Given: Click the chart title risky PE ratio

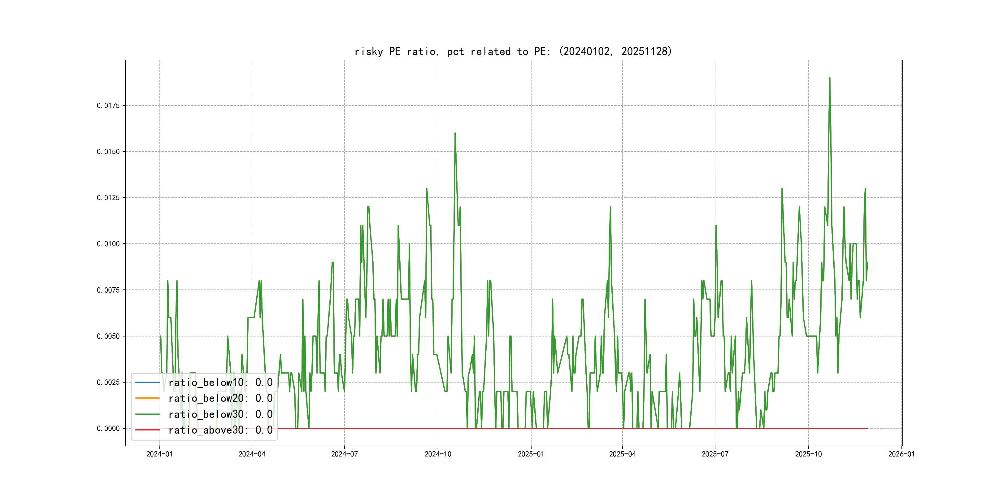Looking at the screenshot, I should pos(513,51).
